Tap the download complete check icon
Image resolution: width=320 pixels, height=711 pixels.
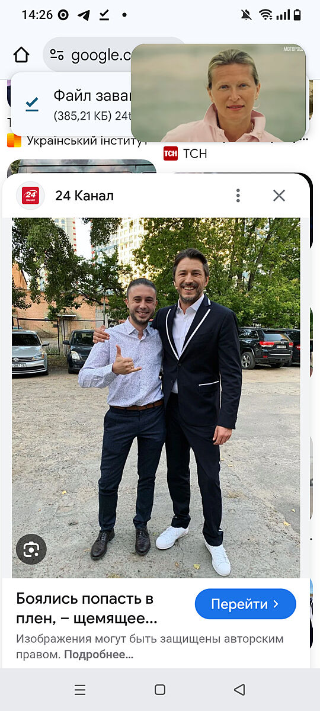[x=32, y=104]
